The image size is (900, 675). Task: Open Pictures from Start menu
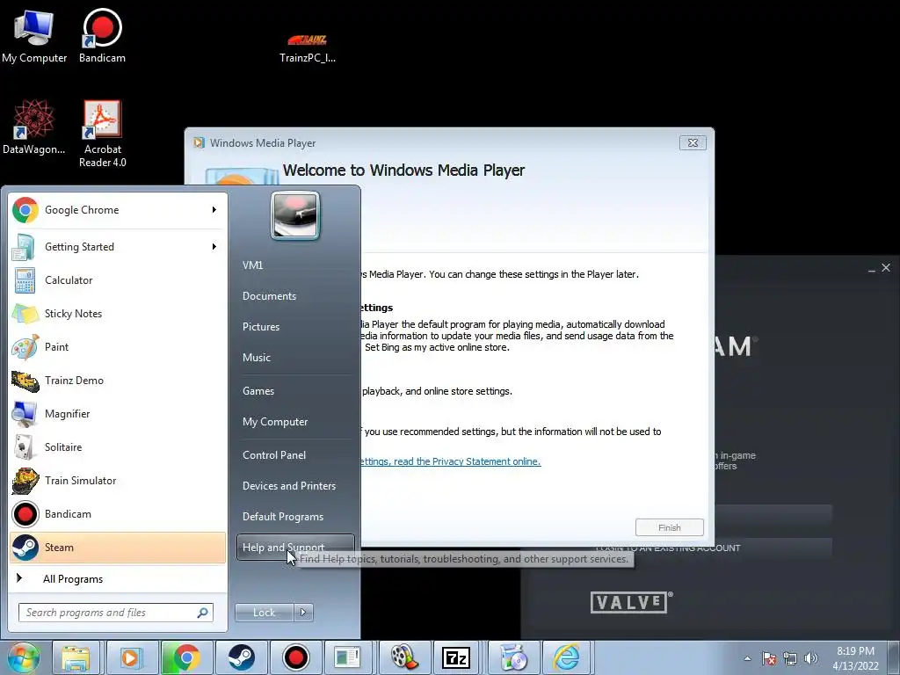[295, 327]
